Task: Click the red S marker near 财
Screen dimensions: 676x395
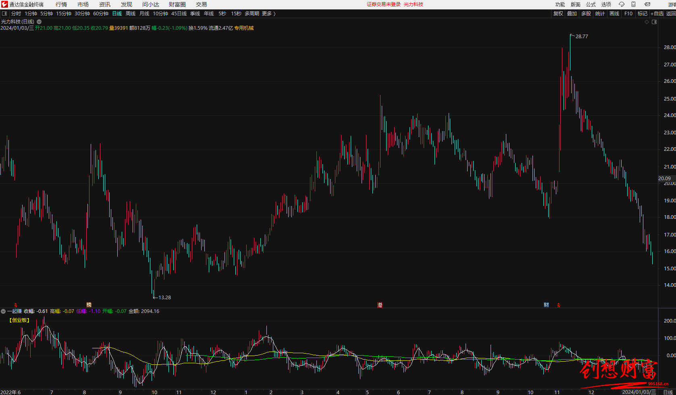Action: [x=559, y=305]
